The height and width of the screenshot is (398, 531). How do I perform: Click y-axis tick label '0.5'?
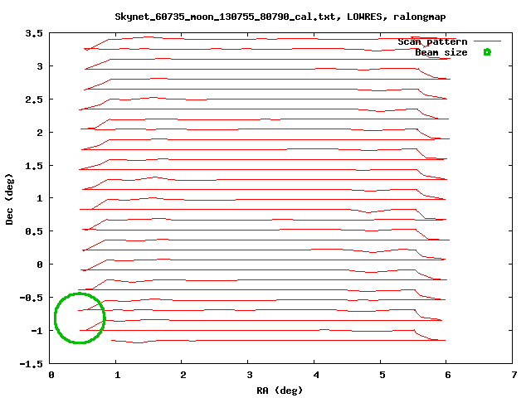(x=34, y=231)
